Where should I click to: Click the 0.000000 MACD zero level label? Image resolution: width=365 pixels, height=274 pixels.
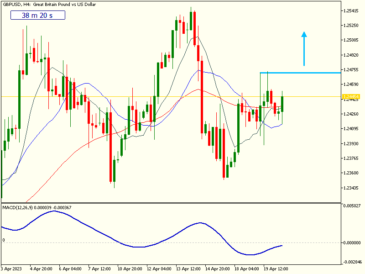(x=351, y=242)
